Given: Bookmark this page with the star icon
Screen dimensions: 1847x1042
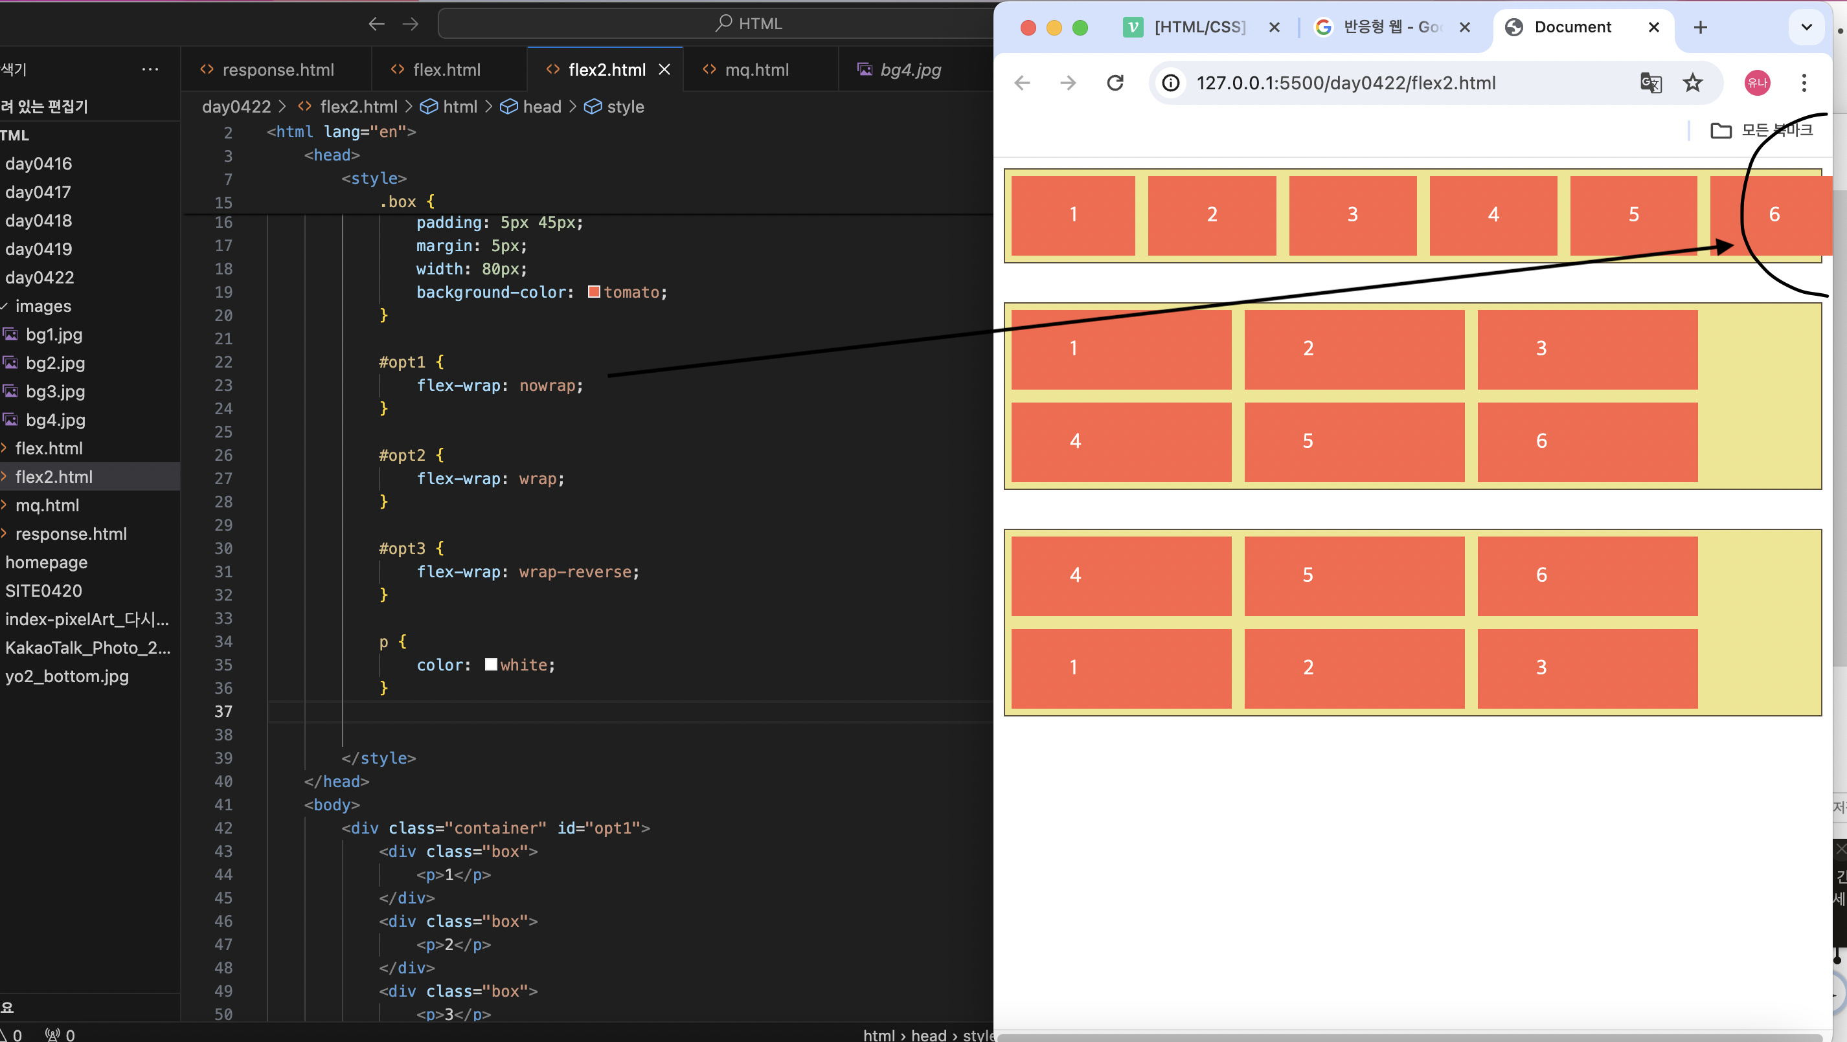Looking at the screenshot, I should 1692,83.
